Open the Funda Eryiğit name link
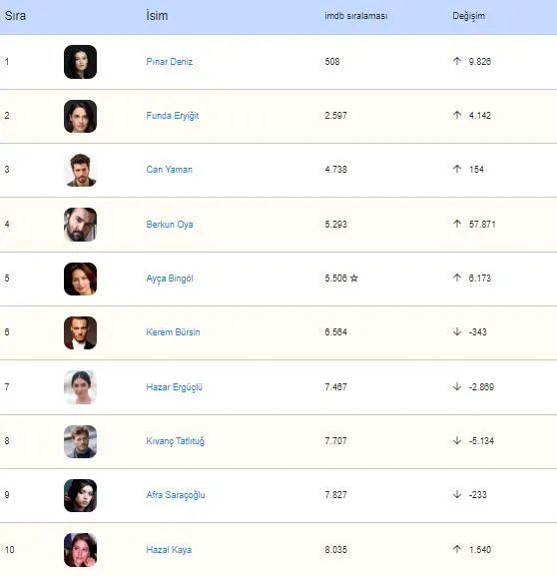Viewport: 557px width, 576px height. (x=173, y=116)
